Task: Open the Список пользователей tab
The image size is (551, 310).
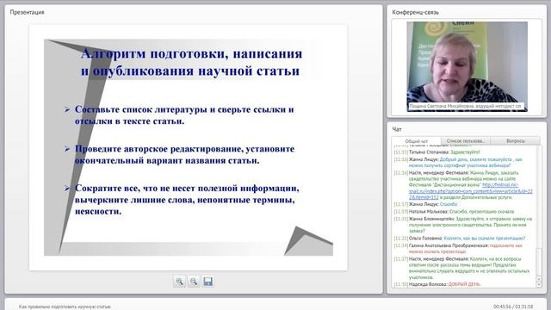Action: point(466,140)
